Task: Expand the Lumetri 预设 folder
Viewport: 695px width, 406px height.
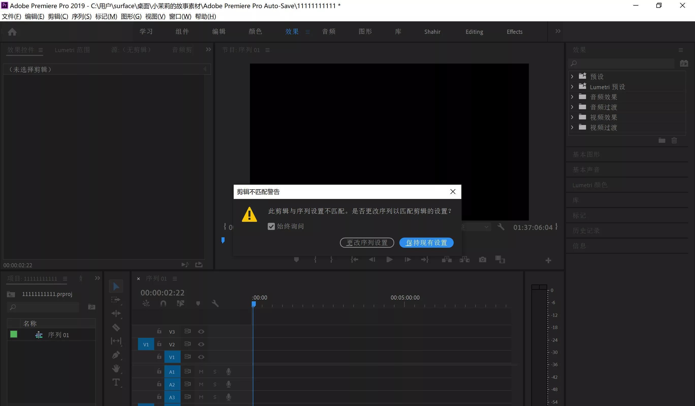Action: (x=572, y=87)
